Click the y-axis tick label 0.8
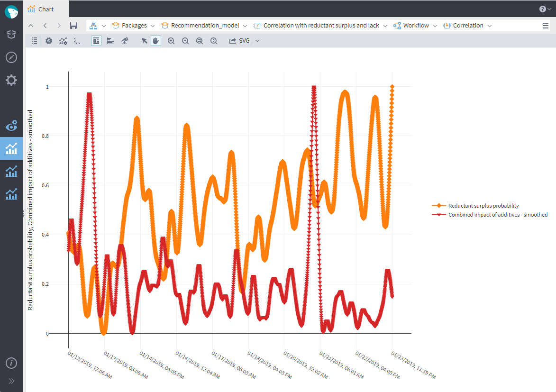 click(x=46, y=136)
